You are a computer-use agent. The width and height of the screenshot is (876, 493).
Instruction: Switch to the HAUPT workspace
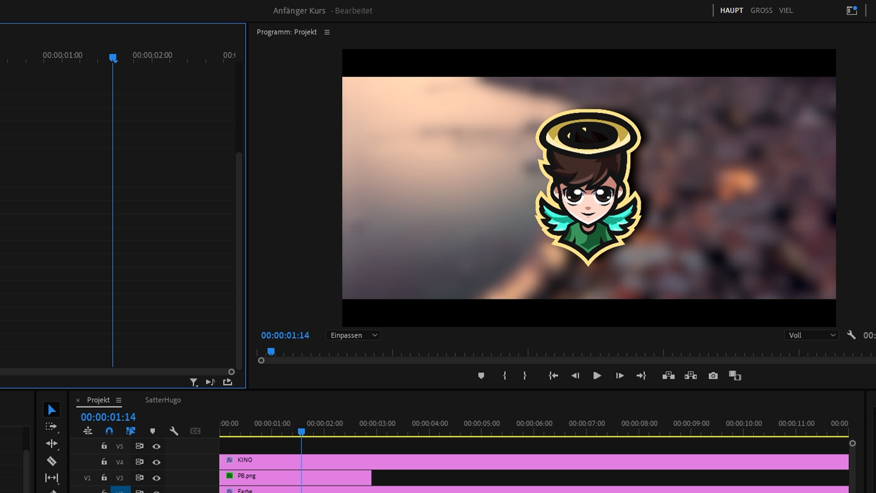point(731,10)
